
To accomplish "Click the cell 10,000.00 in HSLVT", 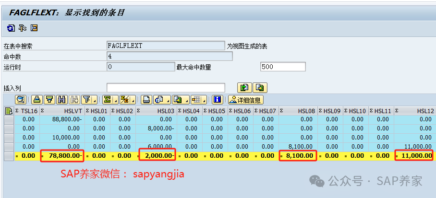I will [x=62, y=138].
